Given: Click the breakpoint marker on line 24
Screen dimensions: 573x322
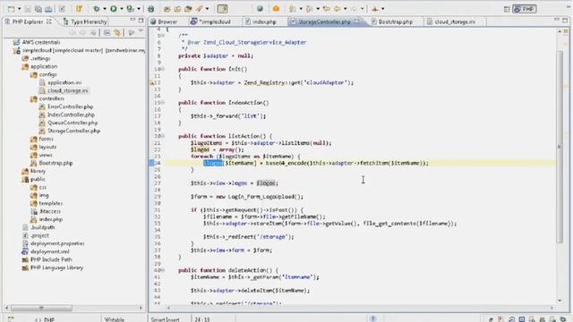Looking at the screenshot, I should [x=151, y=163].
